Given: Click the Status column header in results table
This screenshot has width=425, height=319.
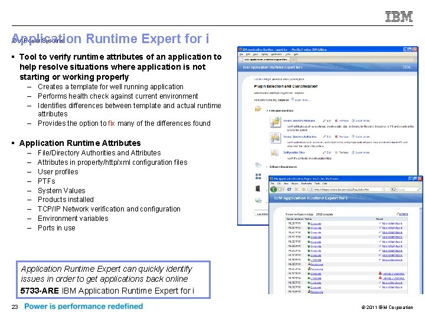Looking at the screenshot, I should tap(309, 219).
